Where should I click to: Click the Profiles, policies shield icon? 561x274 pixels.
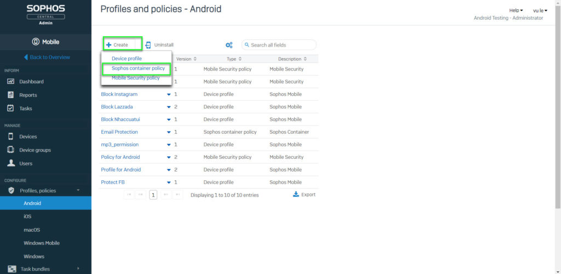(11, 190)
